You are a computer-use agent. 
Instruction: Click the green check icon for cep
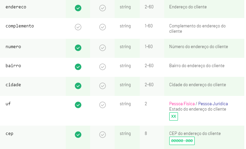tap(78, 135)
